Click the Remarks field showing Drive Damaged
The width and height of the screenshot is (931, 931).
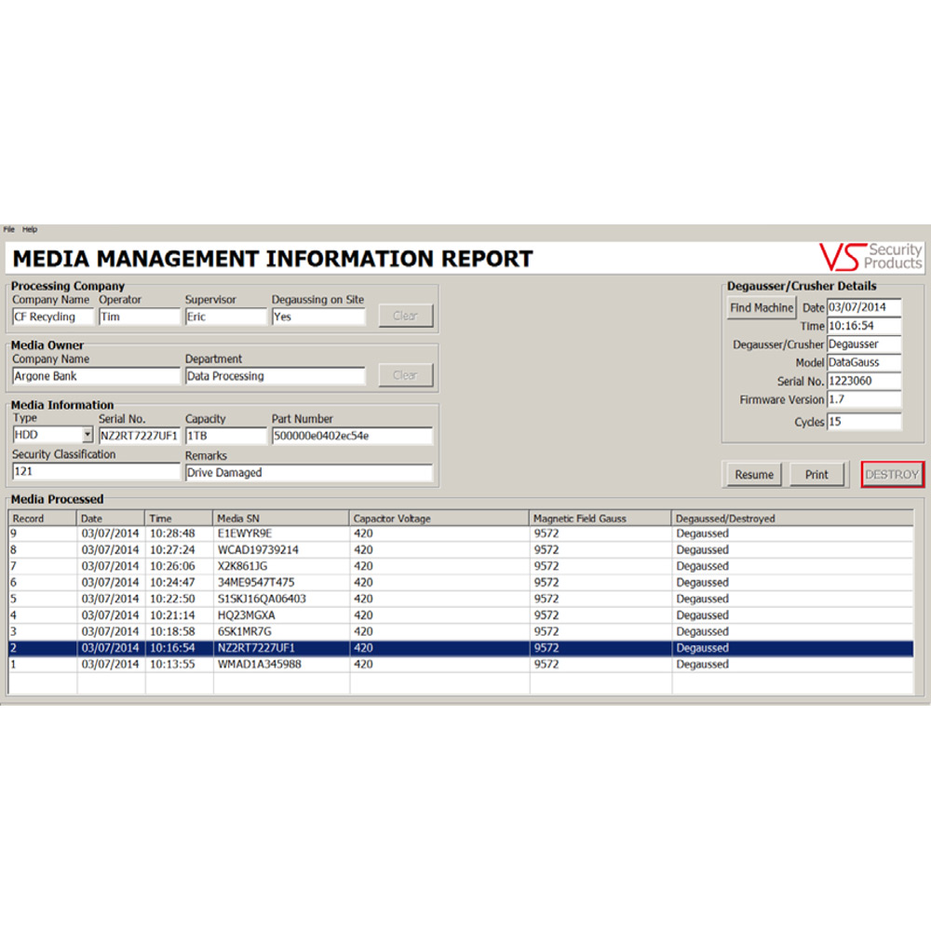point(308,473)
